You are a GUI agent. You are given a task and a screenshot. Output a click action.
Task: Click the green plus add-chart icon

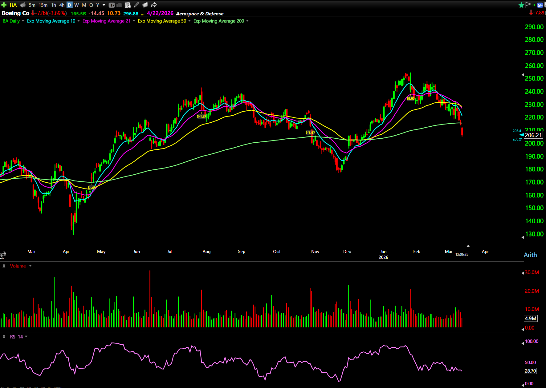click(x=4, y=5)
